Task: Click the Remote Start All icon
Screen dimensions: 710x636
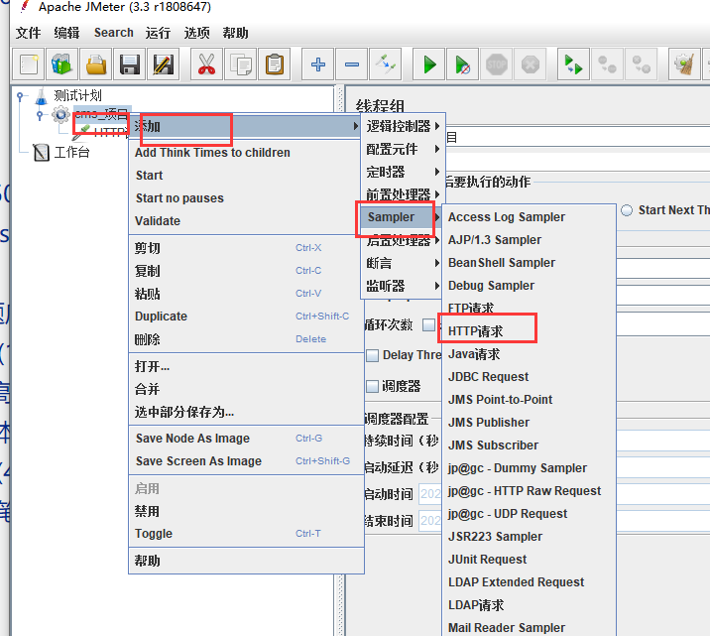Action: tap(573, 64)
